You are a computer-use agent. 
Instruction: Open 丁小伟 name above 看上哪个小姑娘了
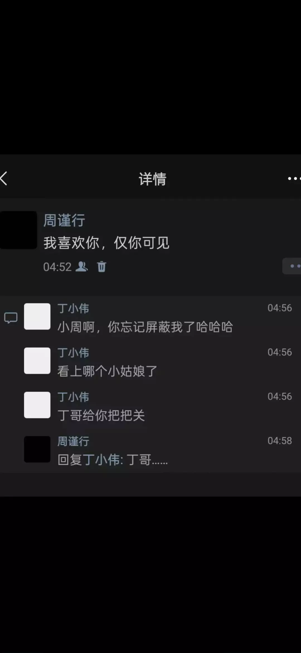pos(73,353)
